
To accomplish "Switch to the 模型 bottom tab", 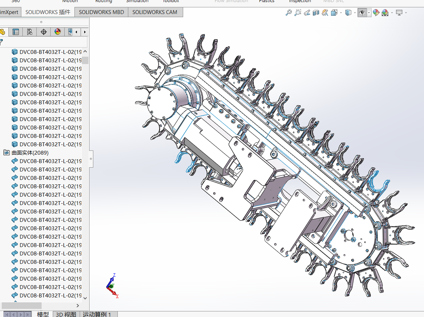I will (43, 314).
